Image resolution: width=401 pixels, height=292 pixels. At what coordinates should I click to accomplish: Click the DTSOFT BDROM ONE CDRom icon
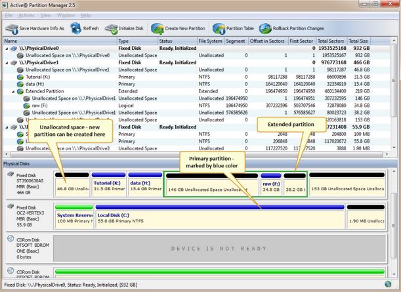click(11, 238)
